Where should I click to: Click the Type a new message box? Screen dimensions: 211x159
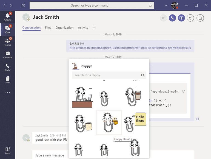pyautogui.click(x=50, y=155)
